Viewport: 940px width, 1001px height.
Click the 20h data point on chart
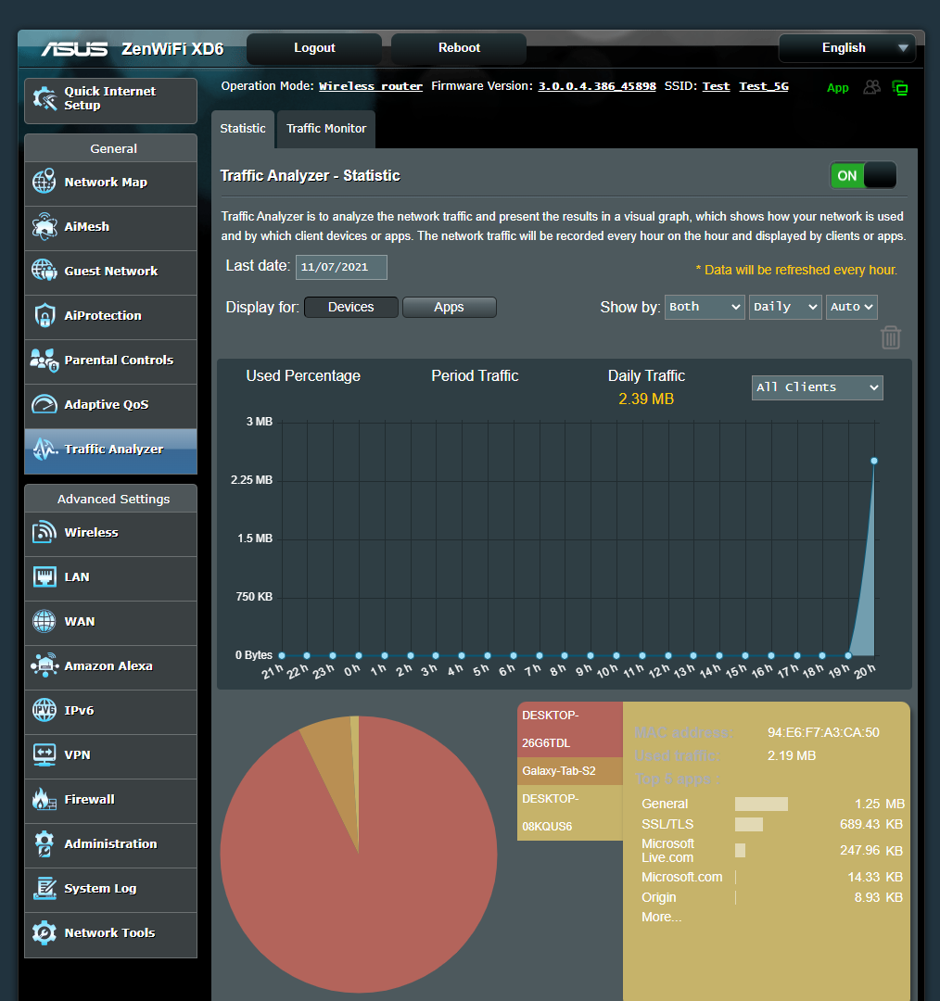pos(874,461)
